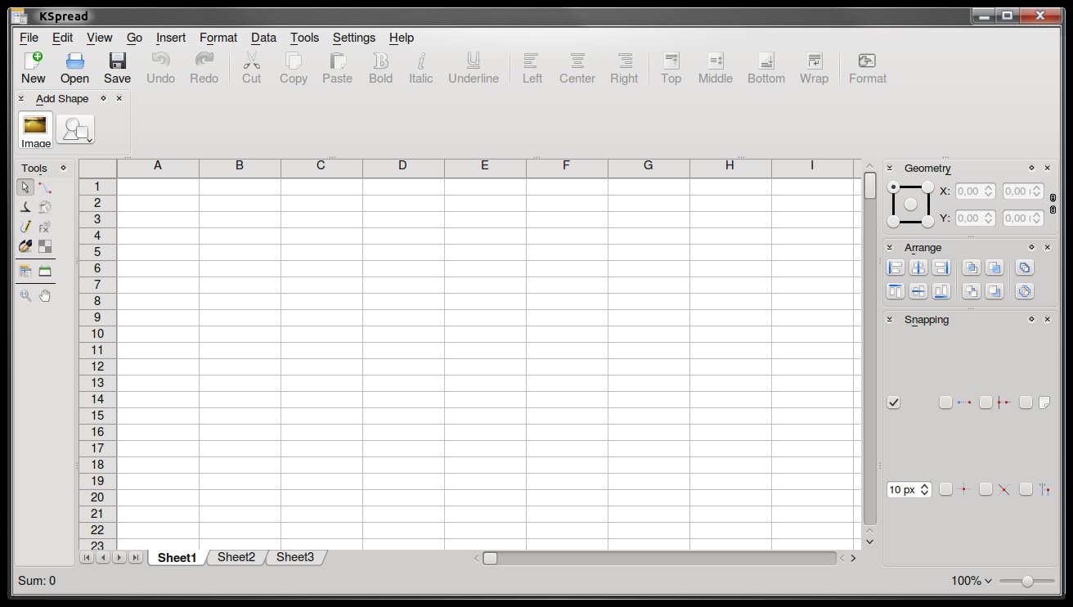This screenshot has height=607, width=1073.
Task: Activate the pan hand tool
Action: (x=45, y=295)
